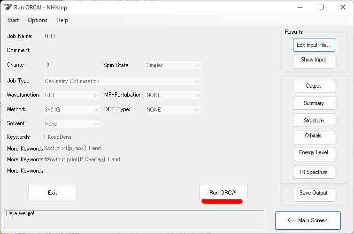The image size is (354, 234).
Task: Expand the Method 3-21G dropdown
Action: tap(71, 110)
